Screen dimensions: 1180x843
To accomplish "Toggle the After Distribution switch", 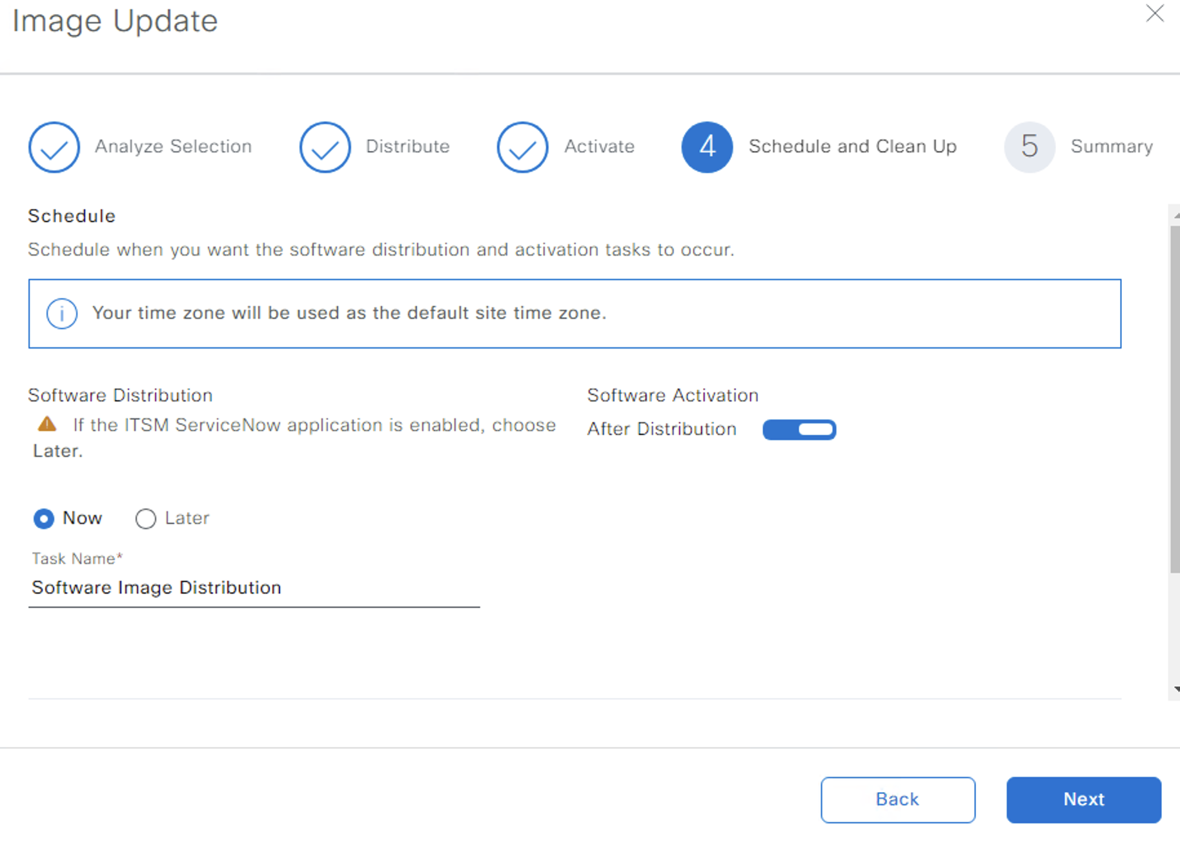I will [799, 429].
